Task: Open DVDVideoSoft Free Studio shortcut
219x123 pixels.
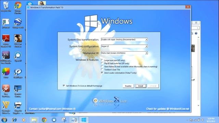Action: (6, 57)
